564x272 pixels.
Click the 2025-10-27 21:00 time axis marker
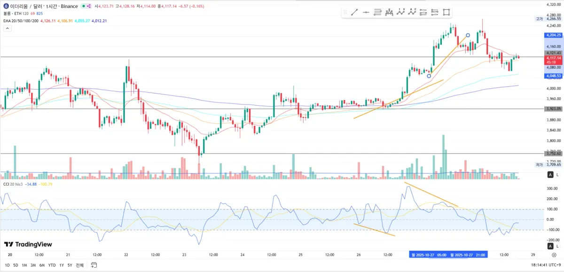[x=468, y=254]
